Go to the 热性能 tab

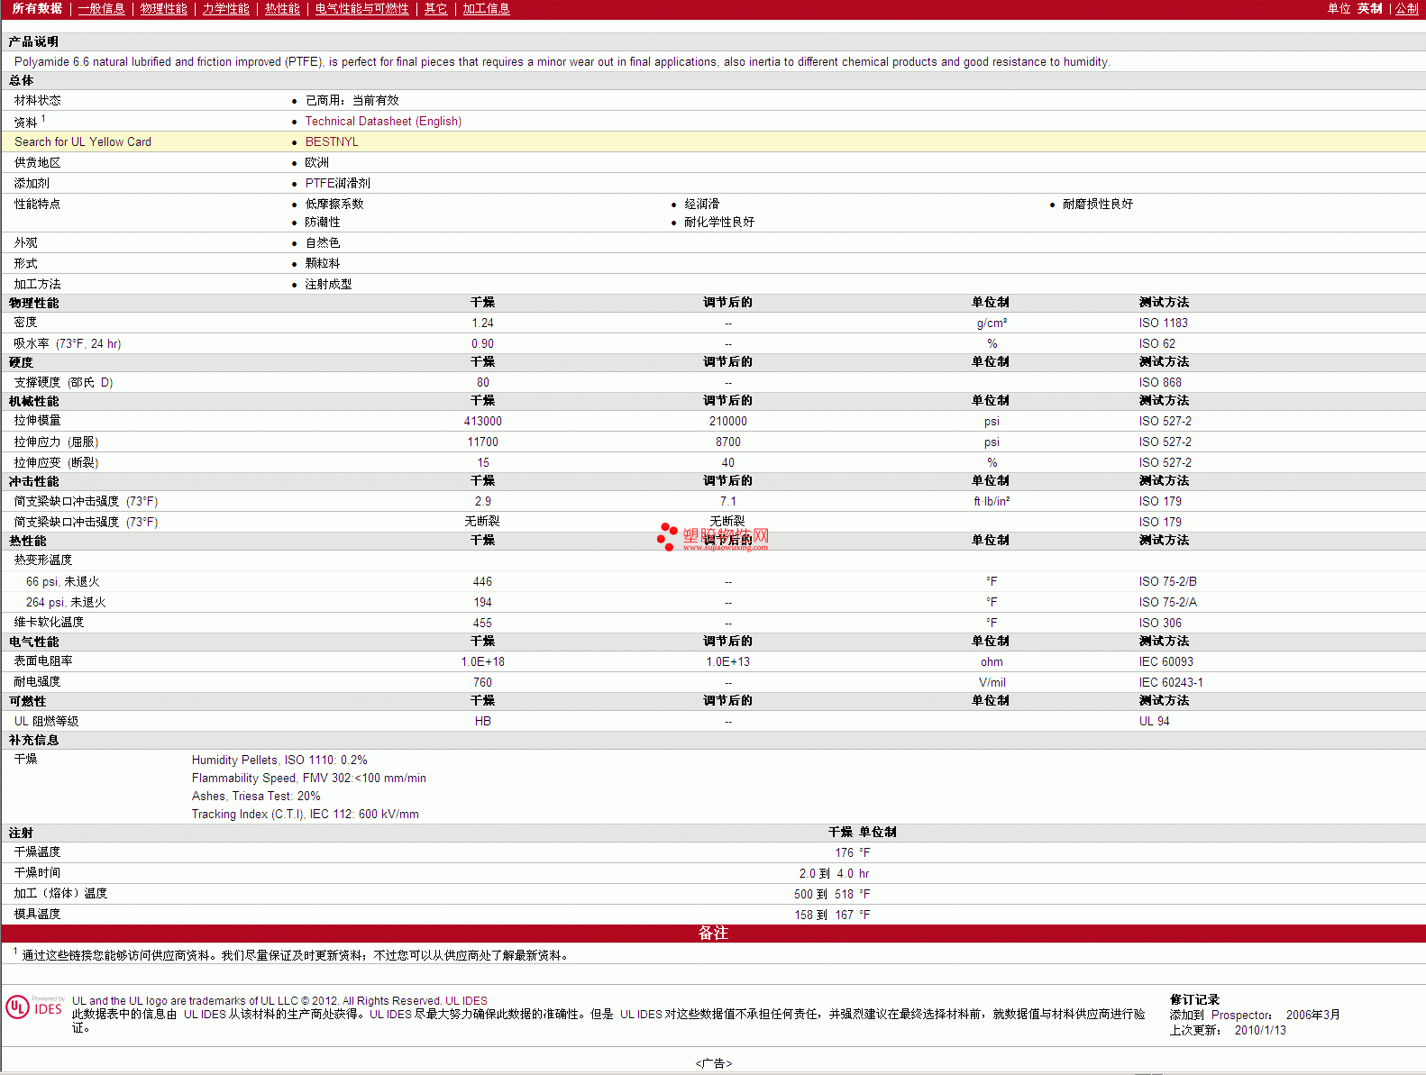point(282,8)
